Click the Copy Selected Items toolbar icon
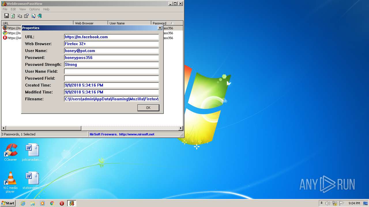 [20, 16]
